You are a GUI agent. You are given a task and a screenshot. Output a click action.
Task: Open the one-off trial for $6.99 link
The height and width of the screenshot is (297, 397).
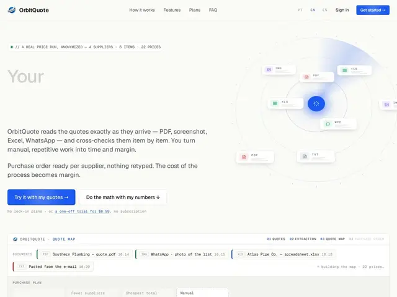point(83,212)
